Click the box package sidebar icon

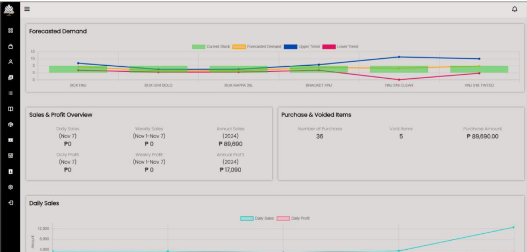pyautogui.click(x=10, y=124)
